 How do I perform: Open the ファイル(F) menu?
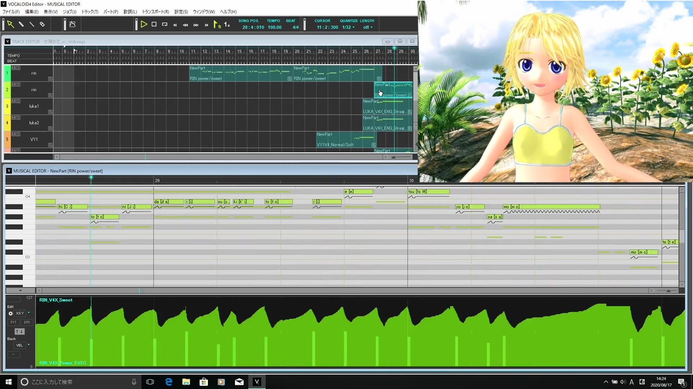pyautogui.click(x=11, y=12)
